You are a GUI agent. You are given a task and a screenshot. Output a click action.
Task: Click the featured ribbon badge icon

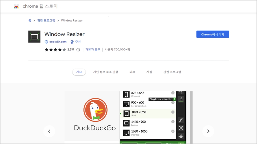coord(72,42)
